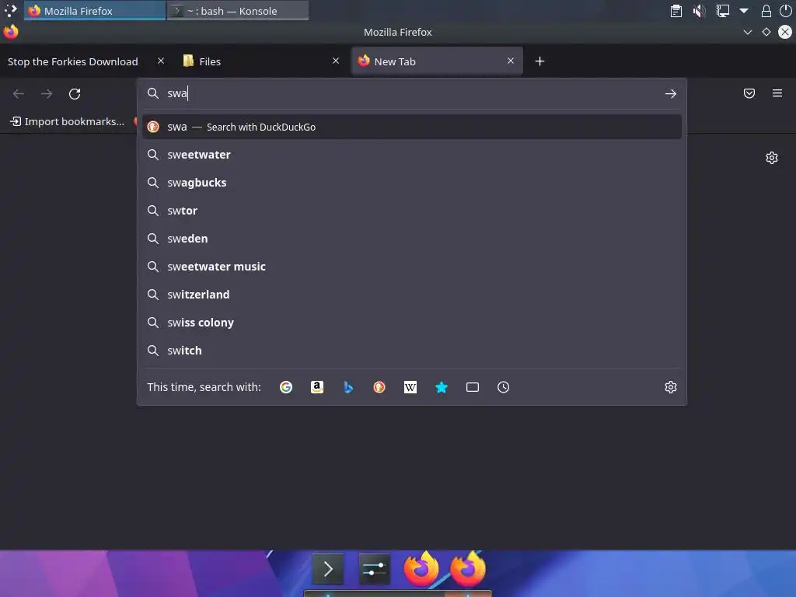The width and height of the screenshot is (796, 597).
Task: Minimize Firefox window with chevron button
Action: [747, 32]
